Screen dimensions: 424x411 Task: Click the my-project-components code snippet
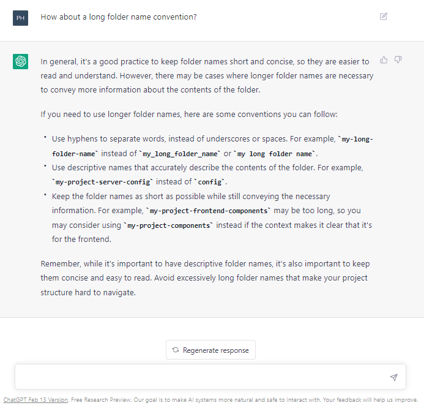coord(169,226)
